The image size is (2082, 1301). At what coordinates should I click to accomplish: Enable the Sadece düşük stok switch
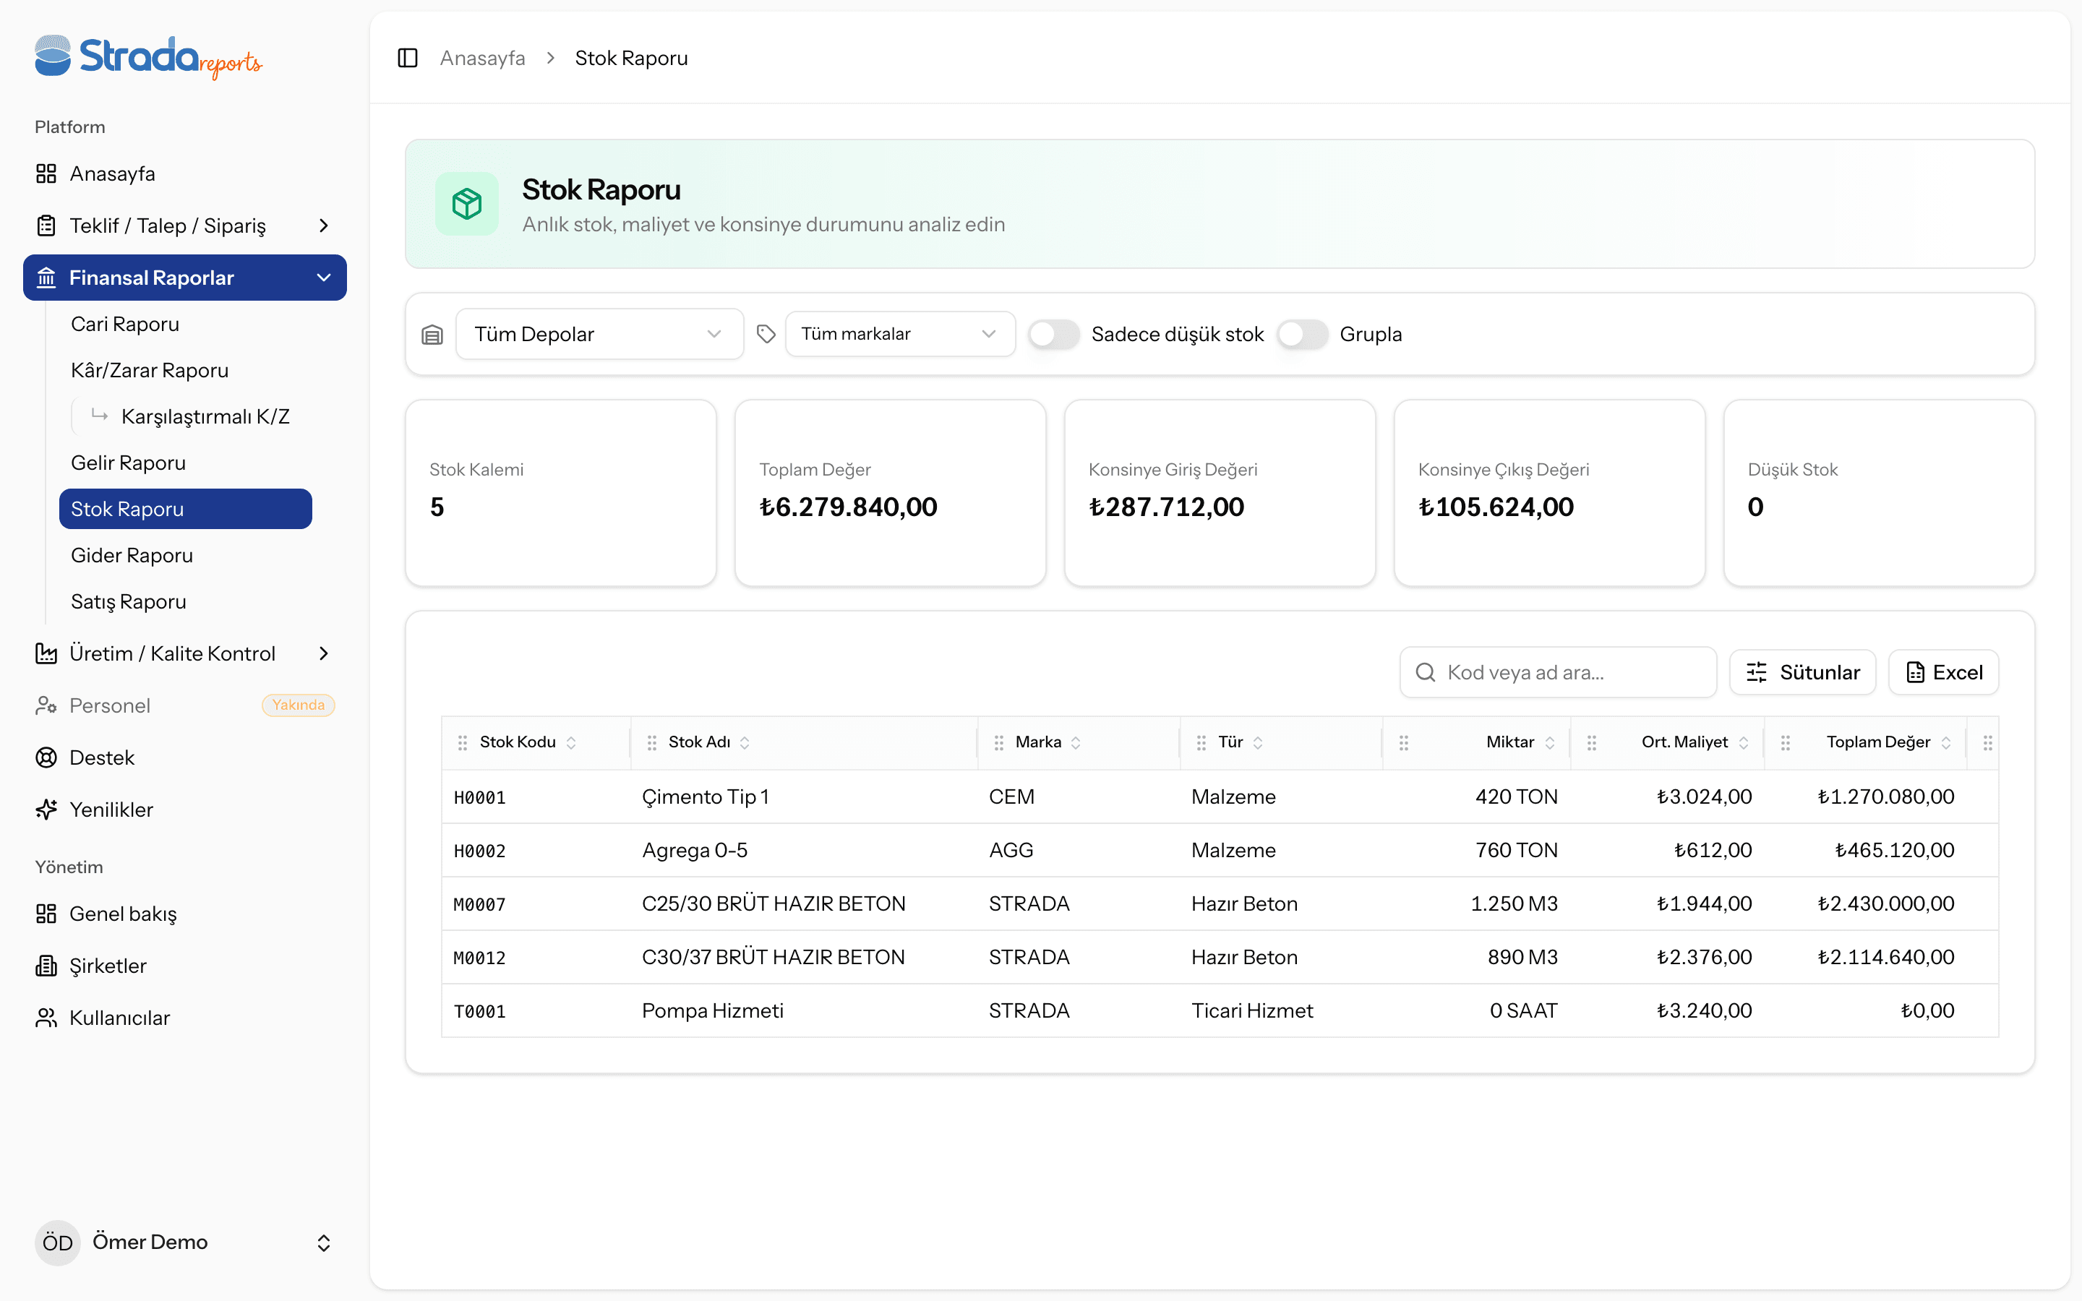coord(1054,334)
